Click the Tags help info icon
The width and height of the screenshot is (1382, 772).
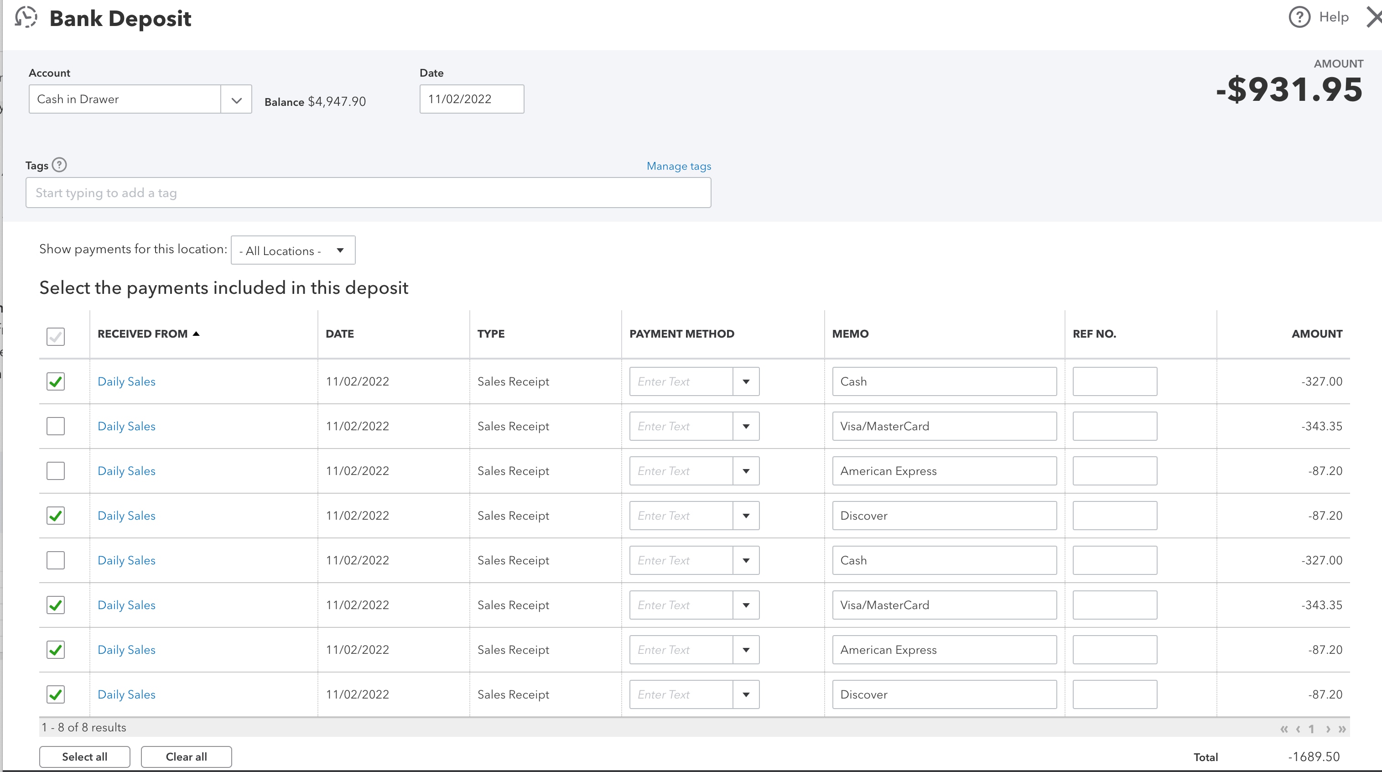point(59,165)
